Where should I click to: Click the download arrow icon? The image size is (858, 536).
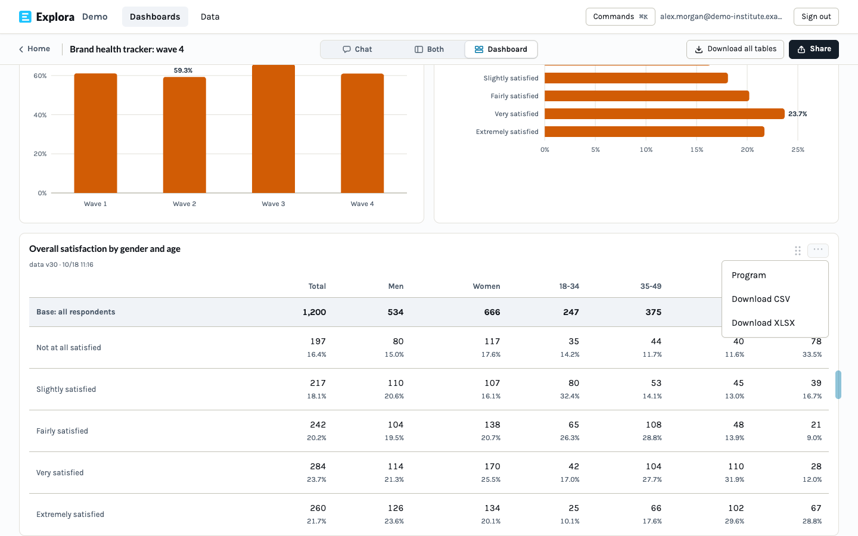[699, 49]
